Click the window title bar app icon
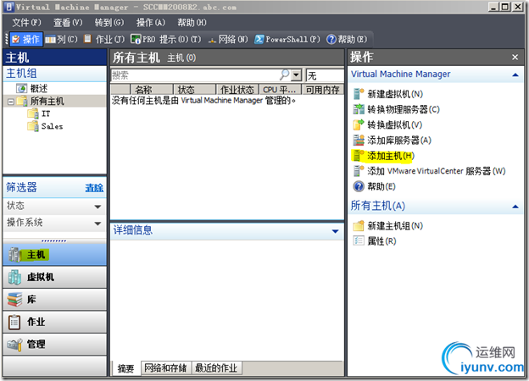 10,7
